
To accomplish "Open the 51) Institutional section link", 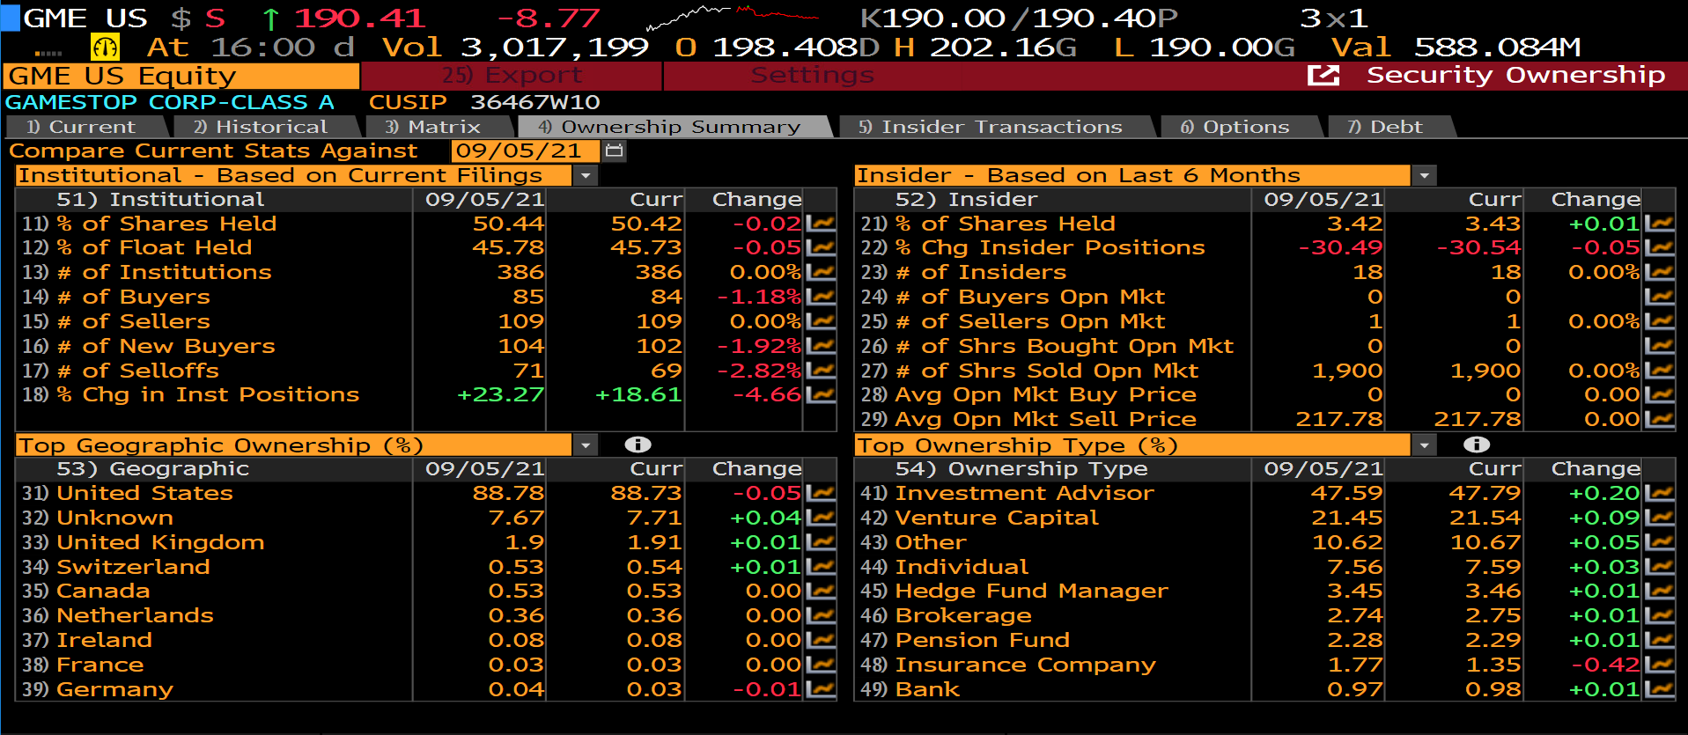I will click(160, 200).
